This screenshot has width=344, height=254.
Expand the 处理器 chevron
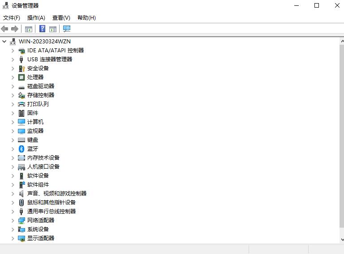point(13,77)
